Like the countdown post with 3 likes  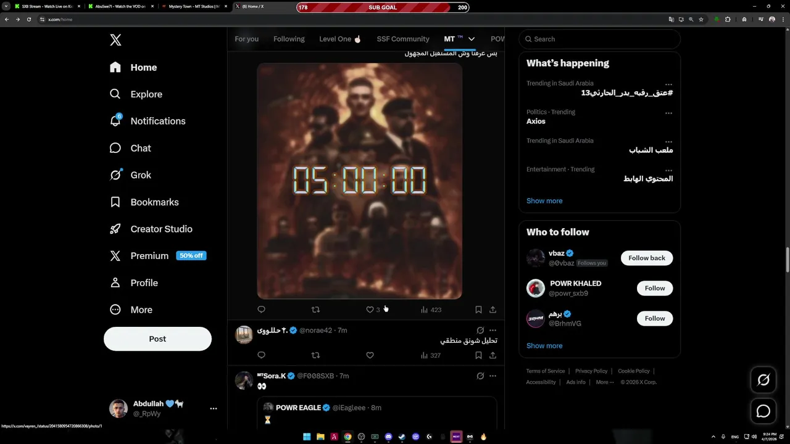click(373, 310)
